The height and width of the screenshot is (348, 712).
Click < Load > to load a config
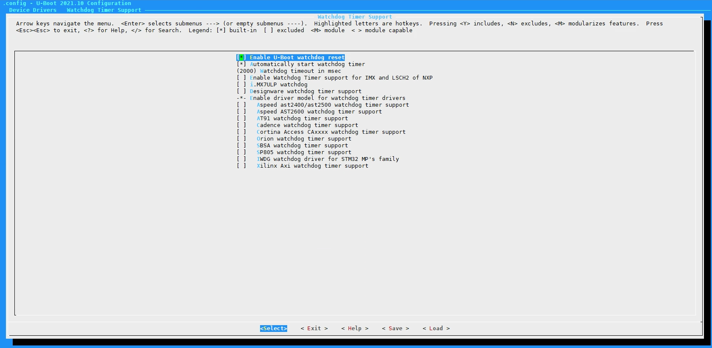click(436, 329)
